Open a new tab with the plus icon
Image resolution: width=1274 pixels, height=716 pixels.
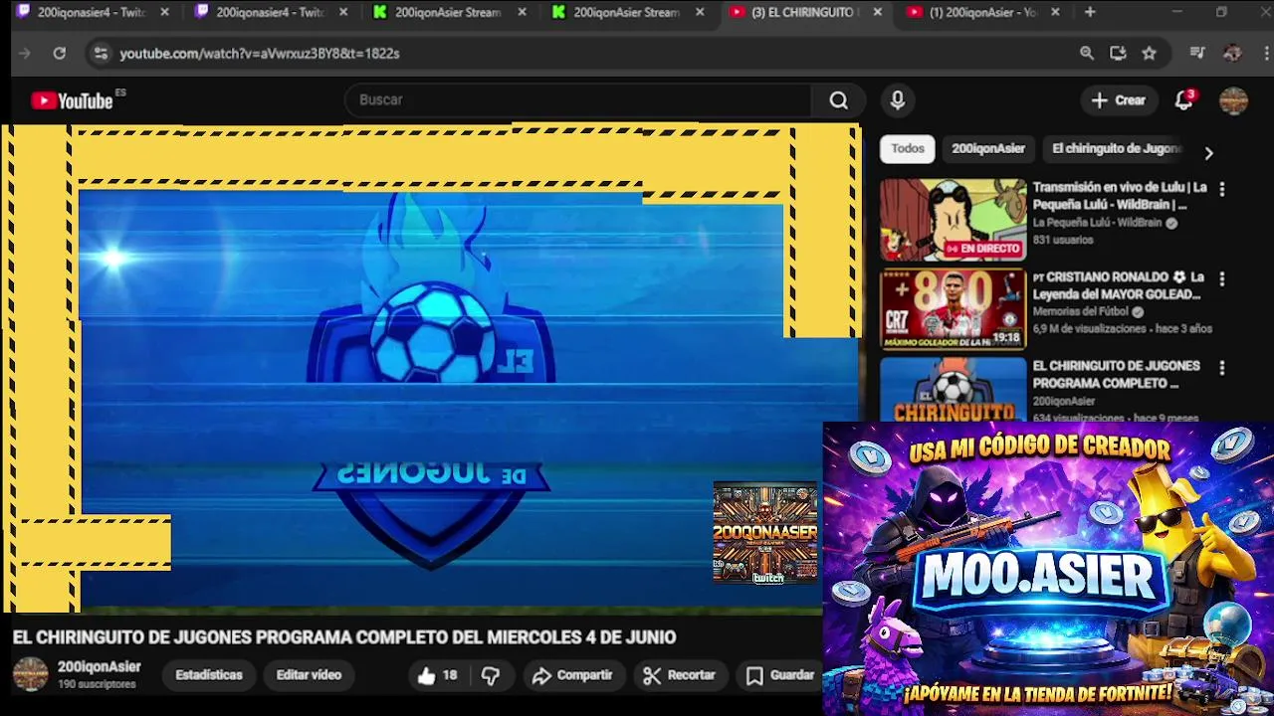[x=1090, y=12]
